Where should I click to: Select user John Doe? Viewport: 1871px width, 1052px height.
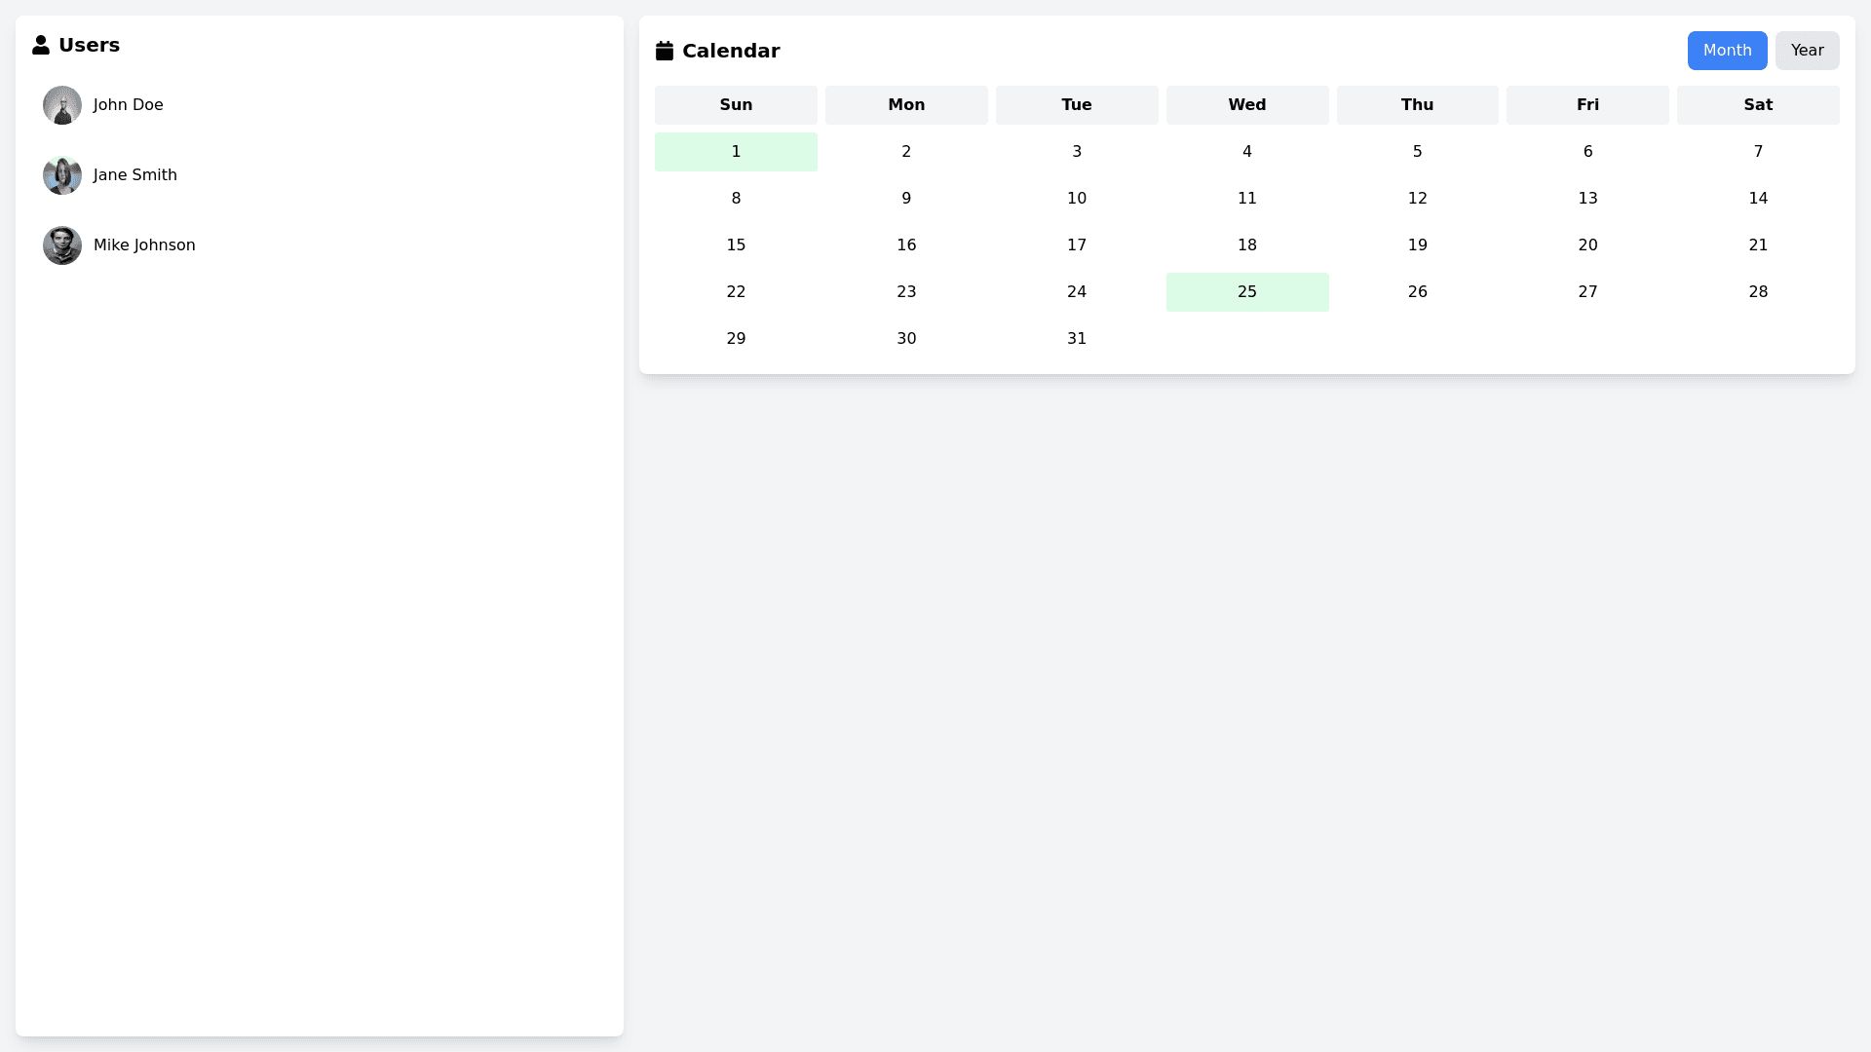coord(128,104)
